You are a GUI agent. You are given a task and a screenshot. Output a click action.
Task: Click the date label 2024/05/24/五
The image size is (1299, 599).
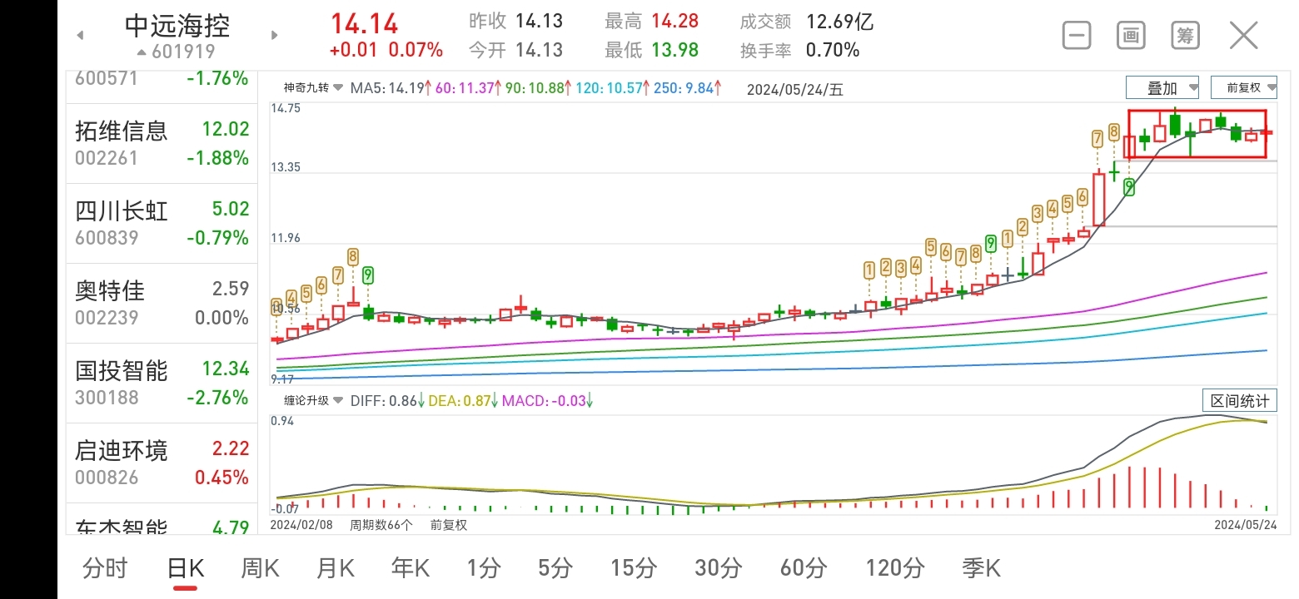click(x=795, y=89)
